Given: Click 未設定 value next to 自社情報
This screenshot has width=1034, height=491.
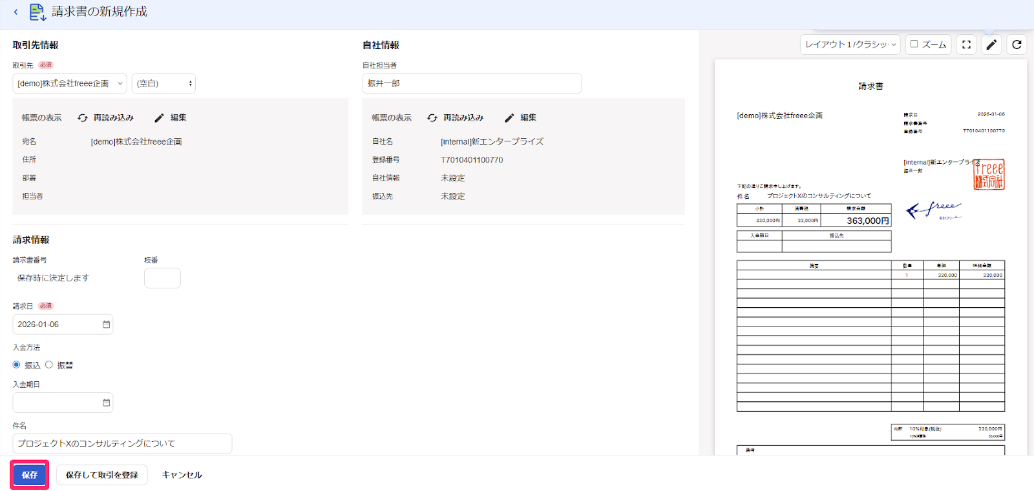Looking at the screenshot, I should (x=453, y=178).
